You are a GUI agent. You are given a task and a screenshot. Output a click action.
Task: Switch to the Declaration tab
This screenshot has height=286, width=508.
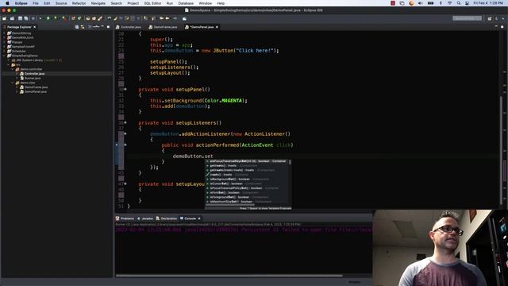point(167,218)
